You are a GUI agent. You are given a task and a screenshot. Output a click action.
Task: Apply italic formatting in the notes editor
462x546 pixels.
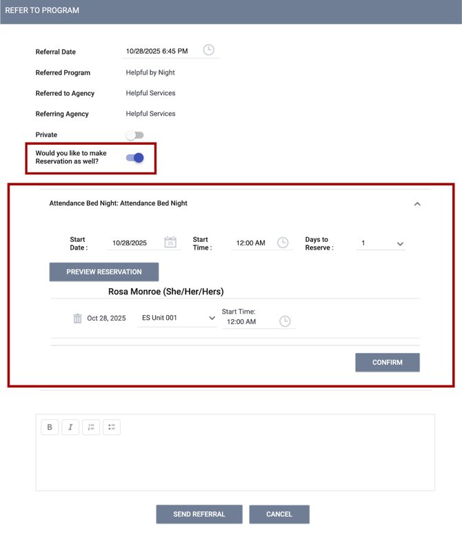click(x=70, y=427)
